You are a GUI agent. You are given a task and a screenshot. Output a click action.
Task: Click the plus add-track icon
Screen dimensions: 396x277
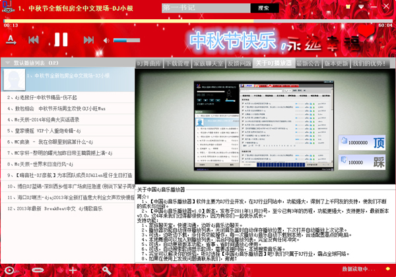point(73,270)
